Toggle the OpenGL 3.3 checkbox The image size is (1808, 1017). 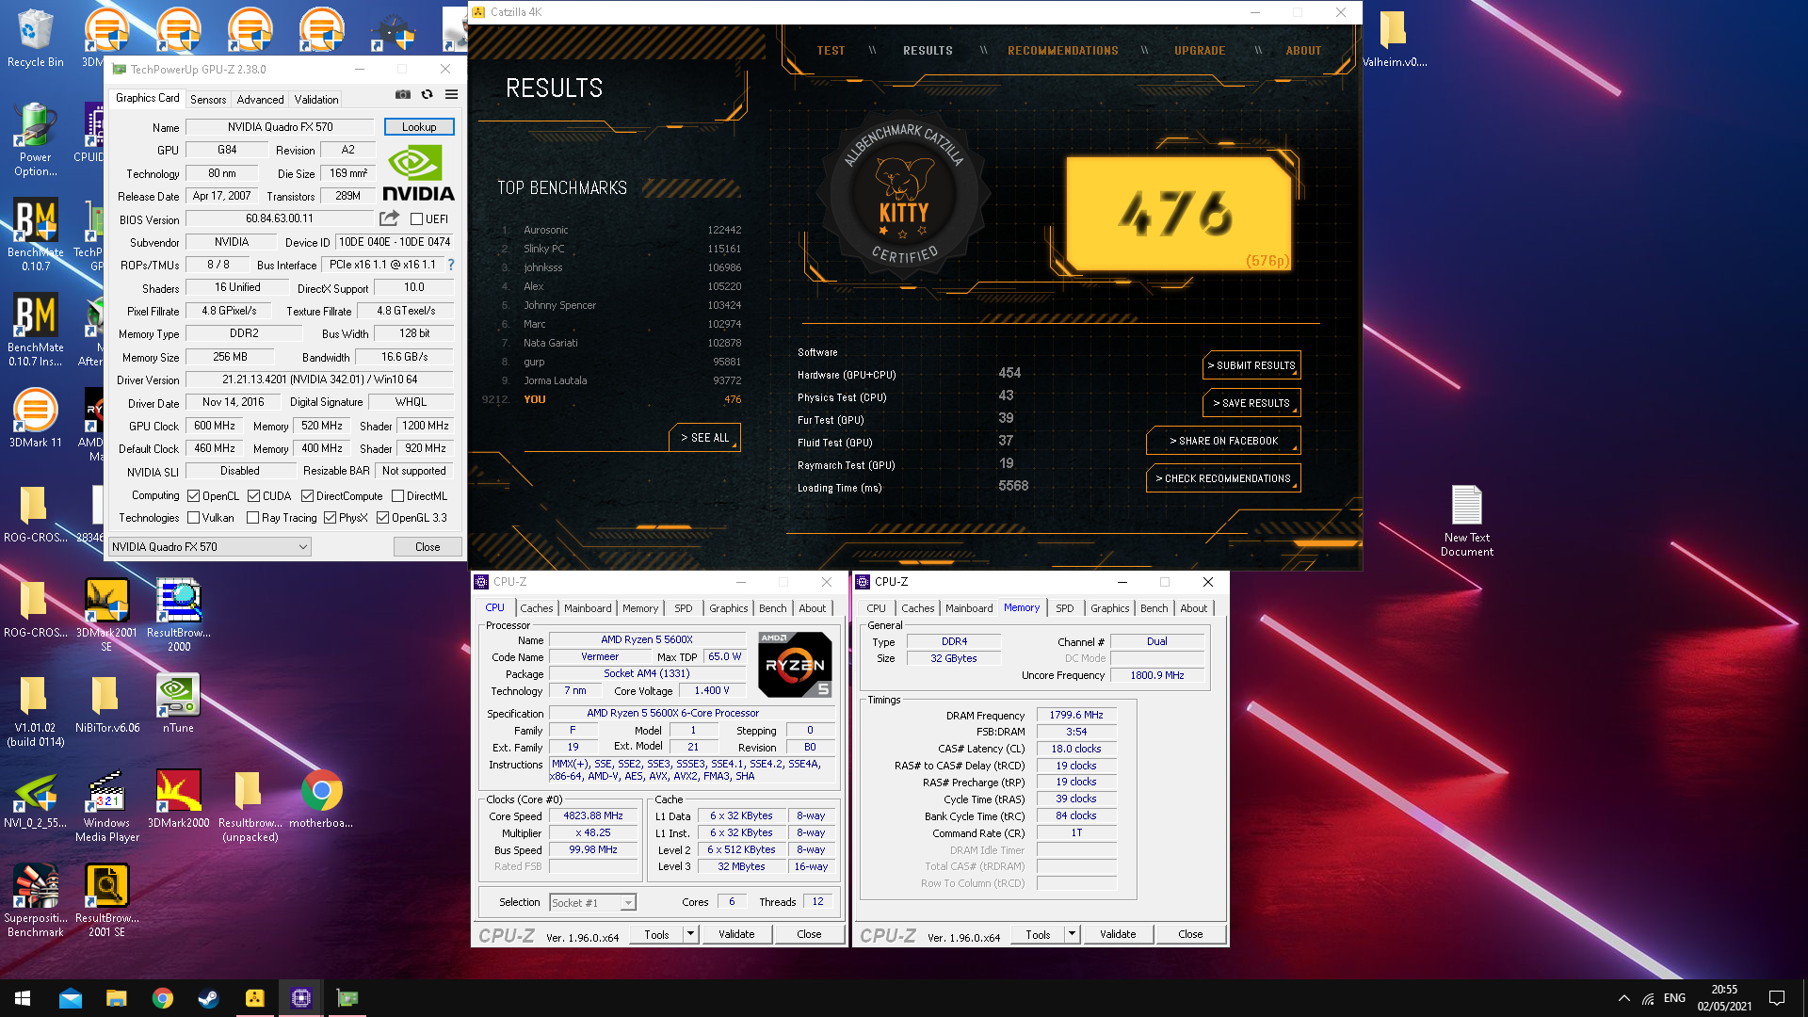pos(382,518)
